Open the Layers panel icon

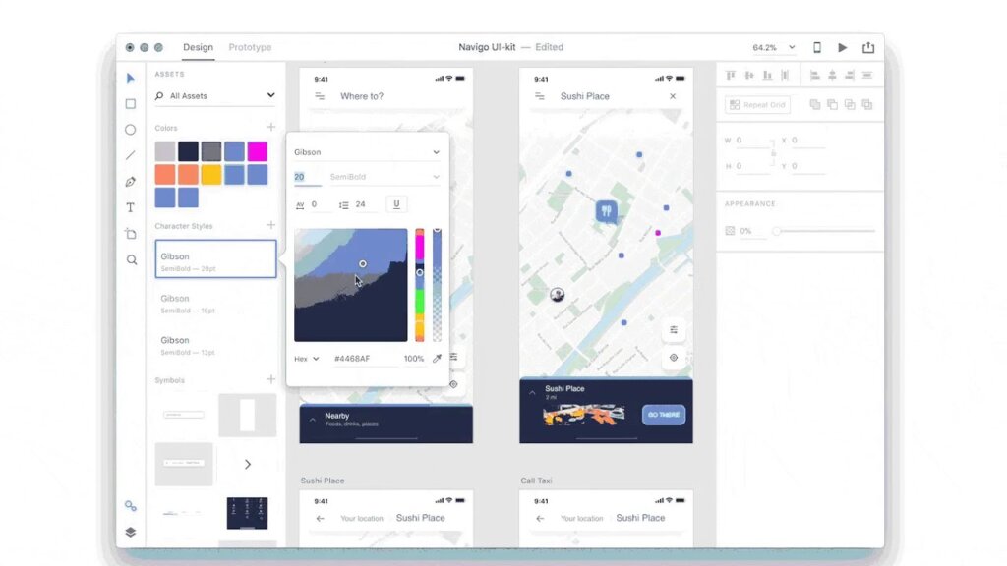[131, 532]
